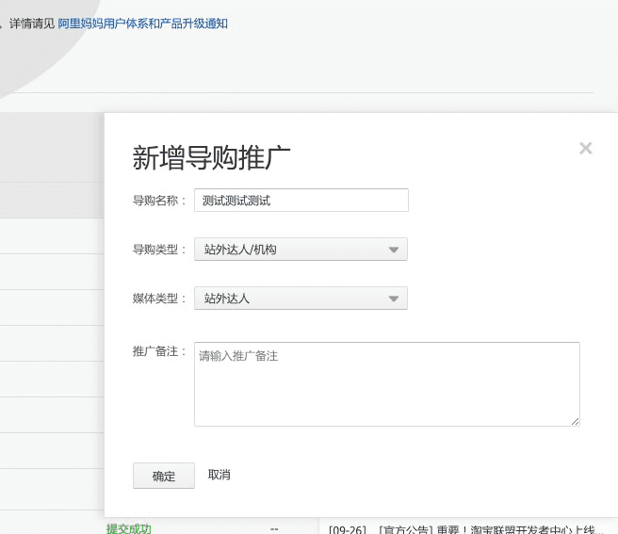Click the 媒体类型 label
618x534 pixels.
159,299
